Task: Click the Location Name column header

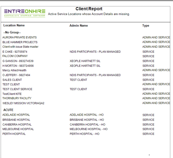Action: [14, 25]
